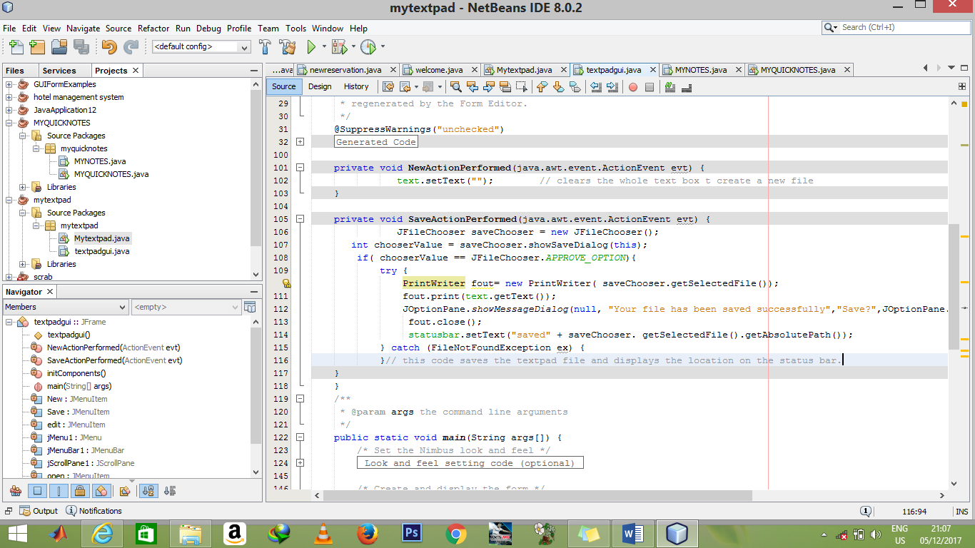The width and height of the screenshot is (975, 548).
Task: Open VLC media player from the taskbar
Action: [323, 533]
